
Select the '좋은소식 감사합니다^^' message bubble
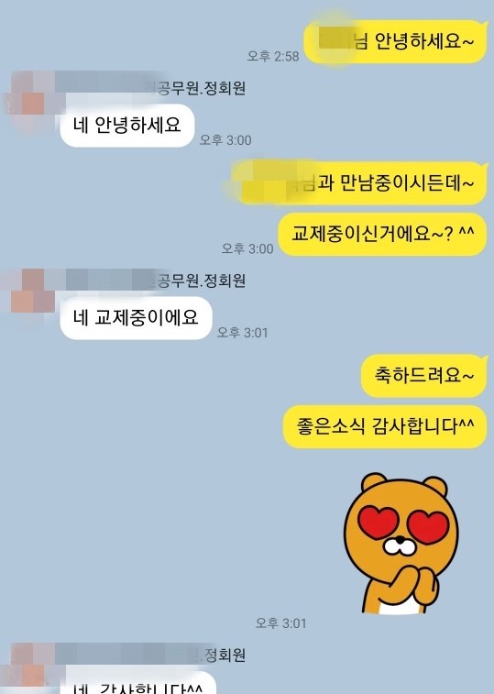385,426
